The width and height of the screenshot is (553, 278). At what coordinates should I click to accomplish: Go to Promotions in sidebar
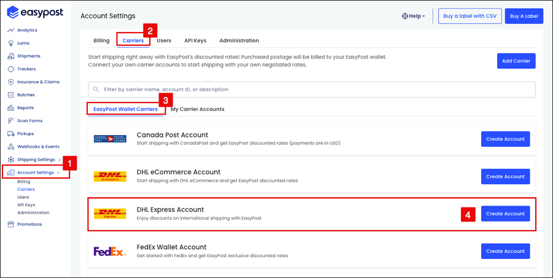[x=29, y=224]
